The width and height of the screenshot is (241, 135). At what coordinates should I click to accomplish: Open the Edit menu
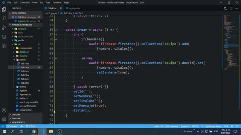coord(15,3)
